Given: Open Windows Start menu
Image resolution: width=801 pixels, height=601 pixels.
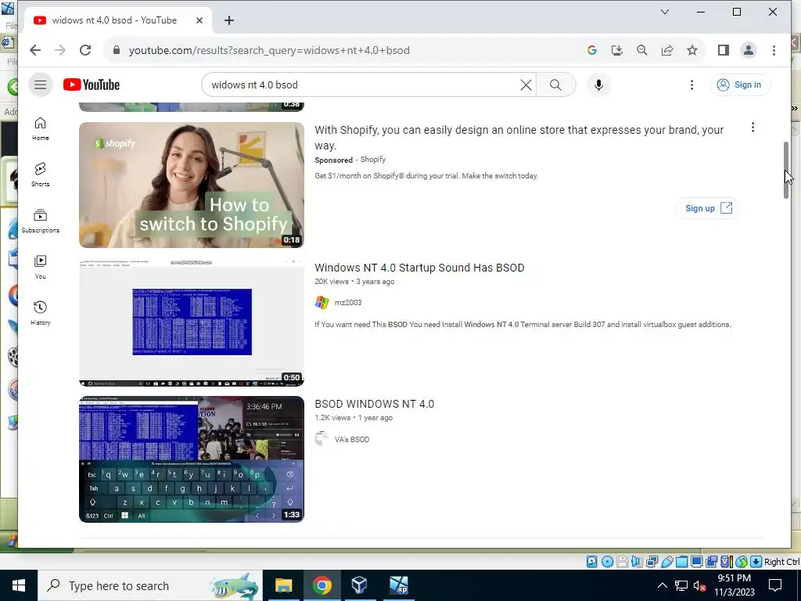Looking at the screenshot, I should pyautogui.click(x=19, y=585).
